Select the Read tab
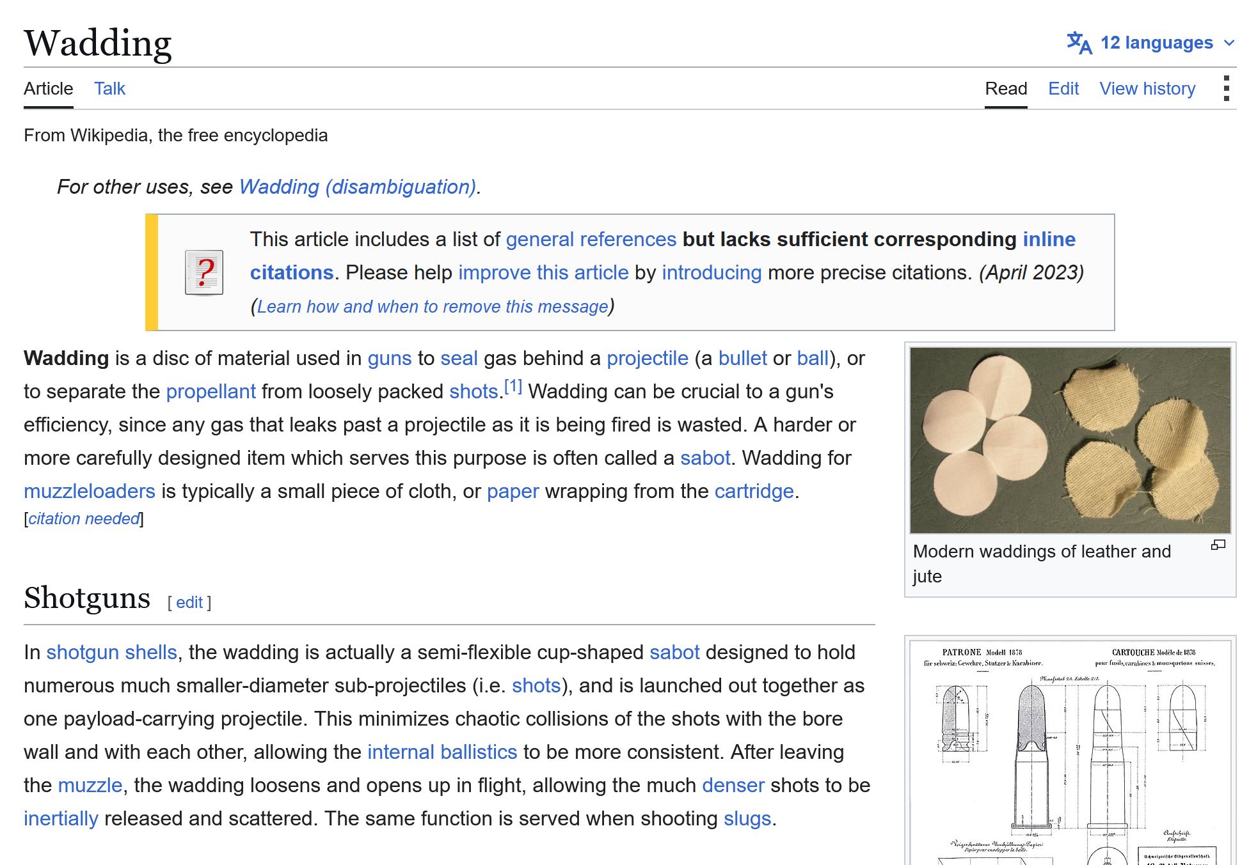Screen dimensions: 1249x865 tap(1006, 88)
